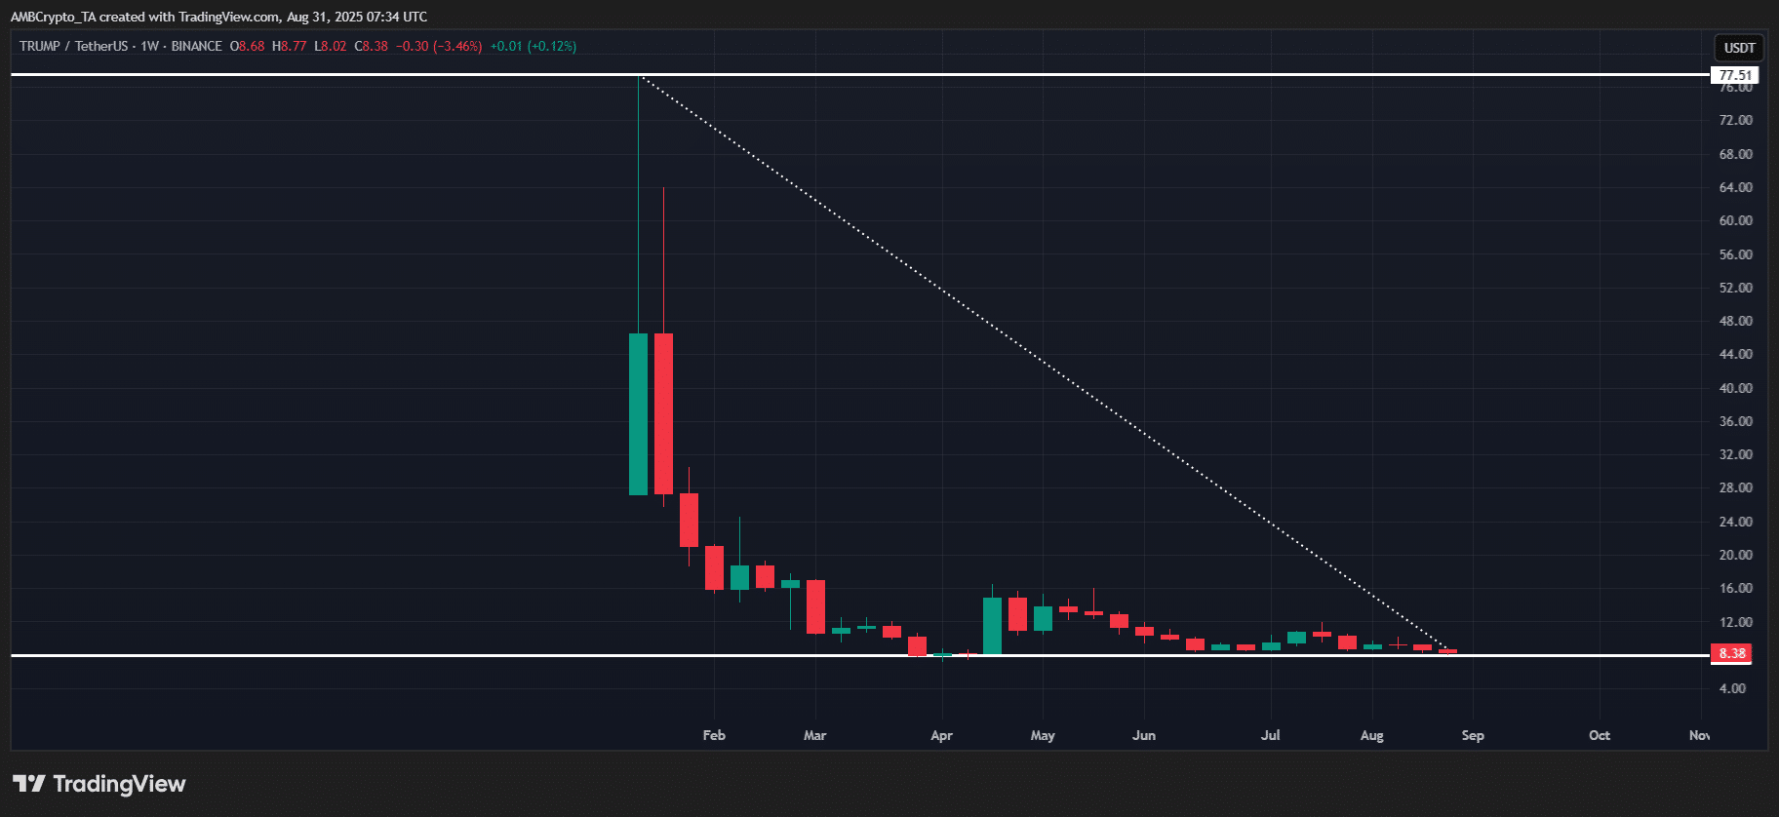Click the large green candle in late April
This screenshot has width=1779, height=817.
pos(992,626)
